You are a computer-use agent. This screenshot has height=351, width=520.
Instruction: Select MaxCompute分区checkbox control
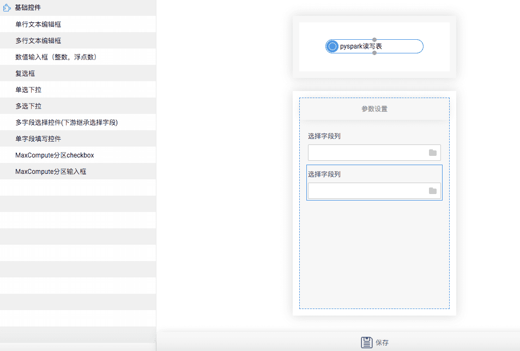(78, 155)
